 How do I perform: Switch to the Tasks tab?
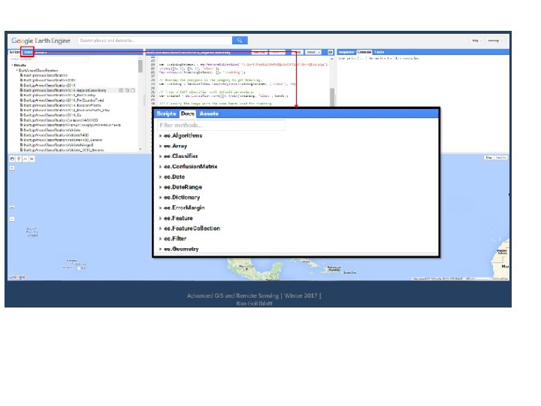[379, 52]
